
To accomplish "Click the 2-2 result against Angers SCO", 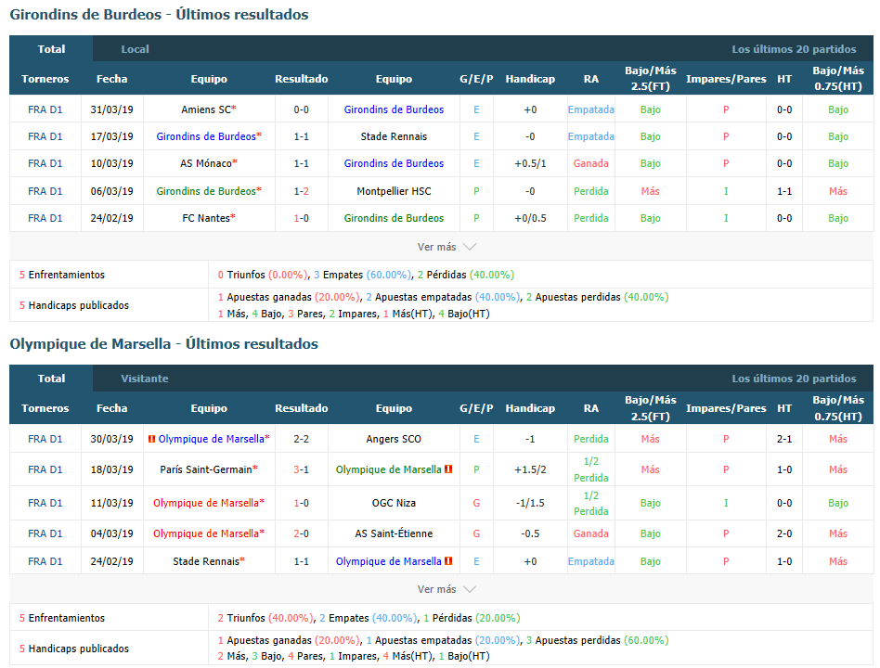I will tap(302, 439).
